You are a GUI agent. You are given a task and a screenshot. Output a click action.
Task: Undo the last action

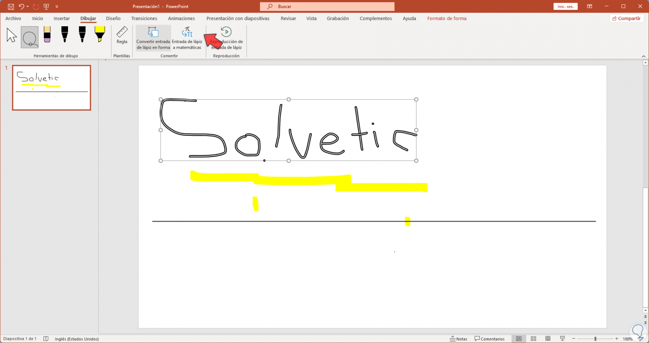(x=21, y=7)
